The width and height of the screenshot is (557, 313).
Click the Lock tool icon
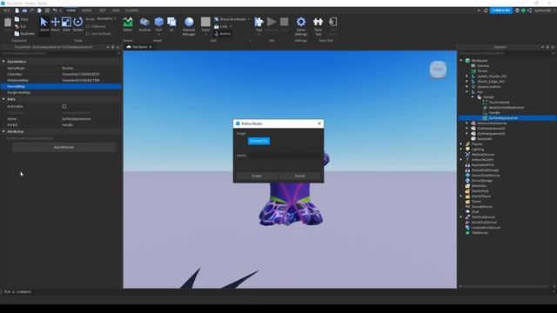pyautogui.click(x=217, y=26)
